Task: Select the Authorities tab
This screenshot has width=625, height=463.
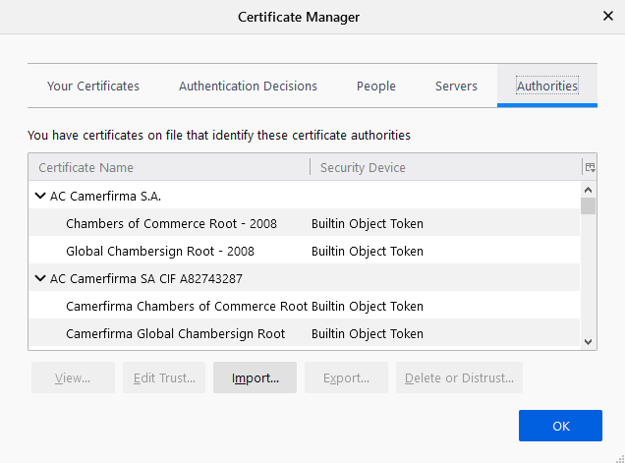Action: pyautogui.click(x=547, y=87)
